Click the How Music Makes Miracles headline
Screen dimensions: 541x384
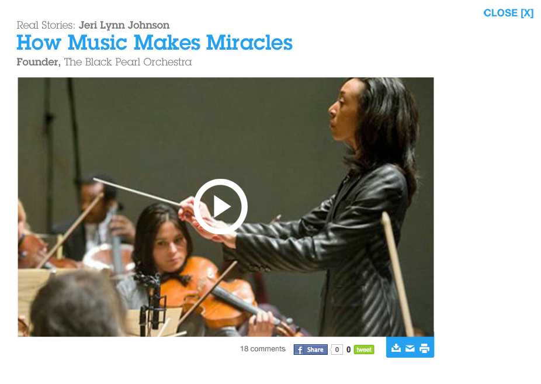tap(155, 43)
